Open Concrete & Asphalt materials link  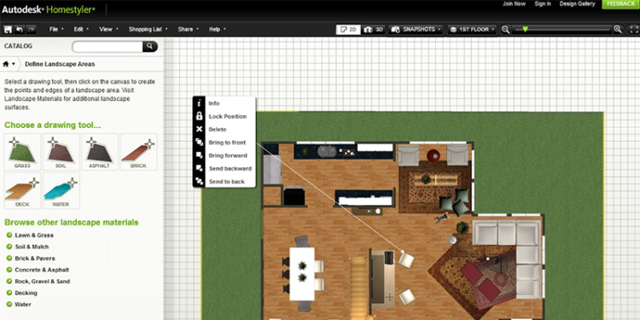pos(42,270)
